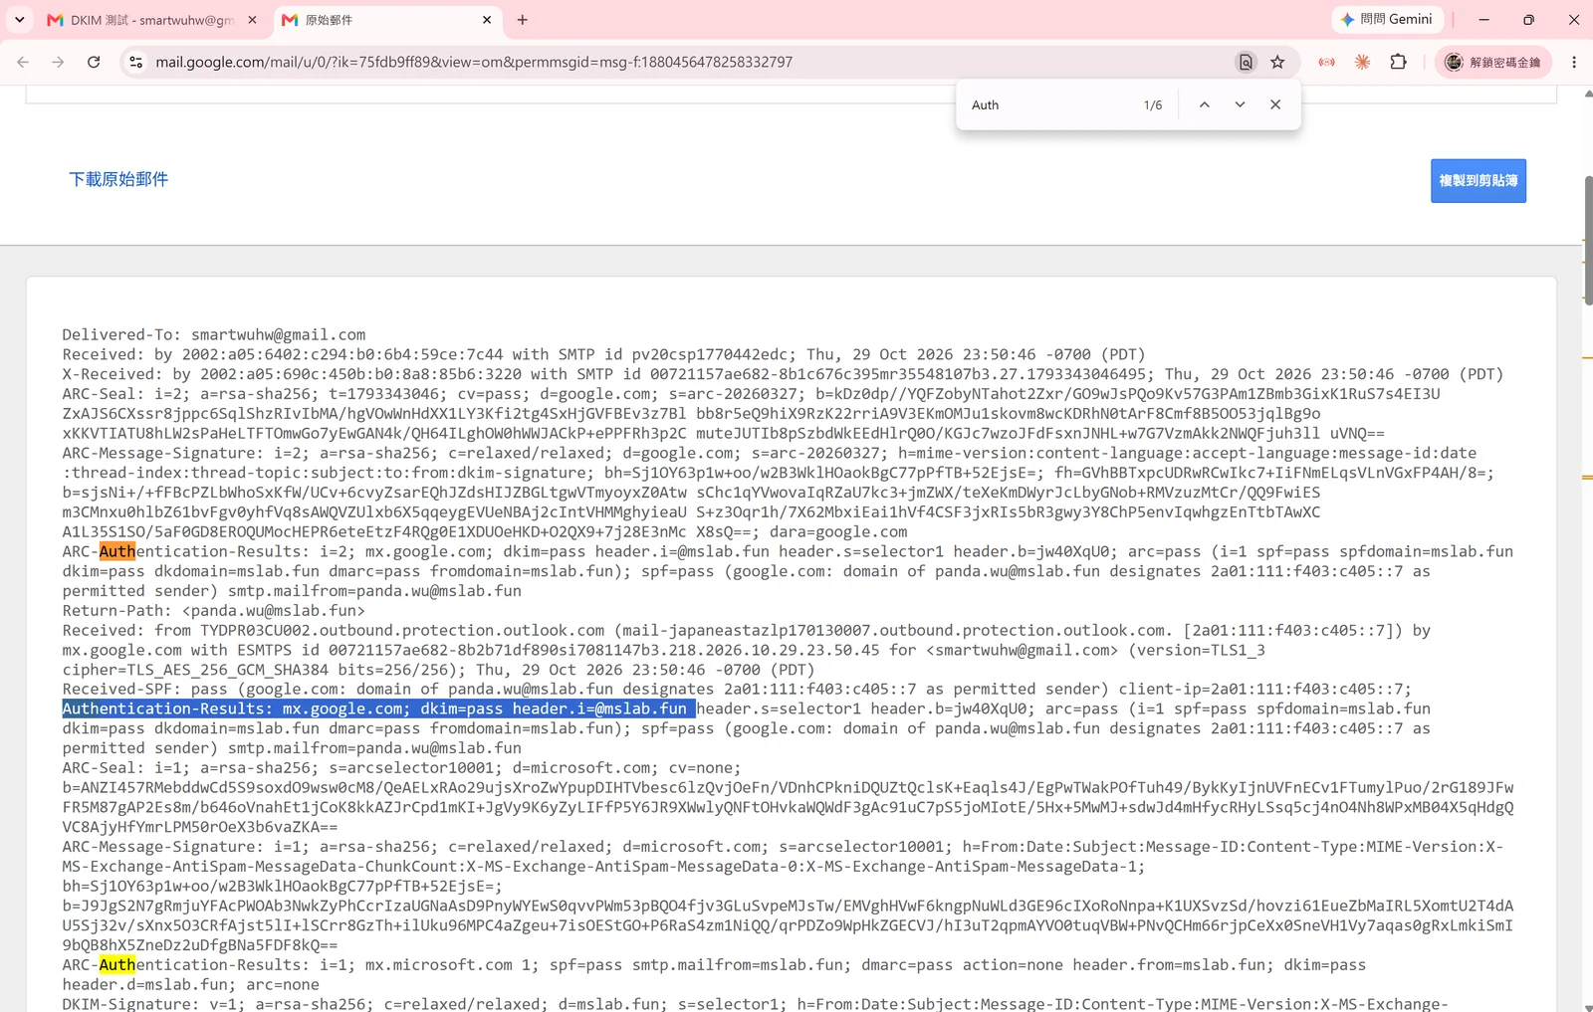1593x1012 pixels.
Task: Go back to previous page
Action: click(23, 62)
